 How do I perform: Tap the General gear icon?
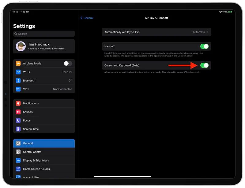[x=18, y=143]
